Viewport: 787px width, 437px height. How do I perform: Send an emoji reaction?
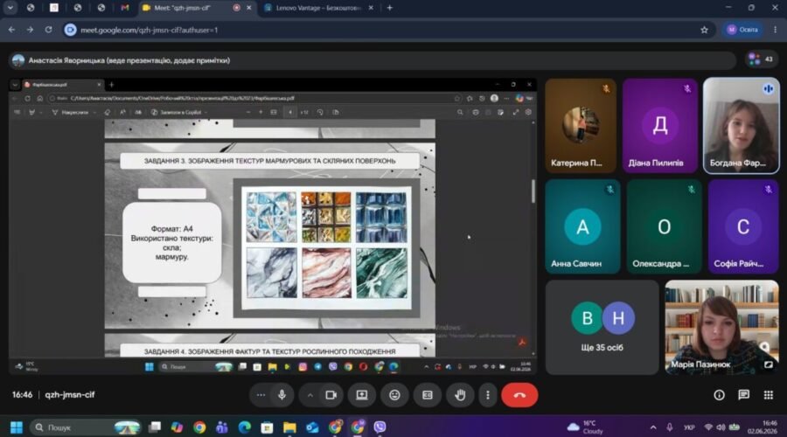394,395
